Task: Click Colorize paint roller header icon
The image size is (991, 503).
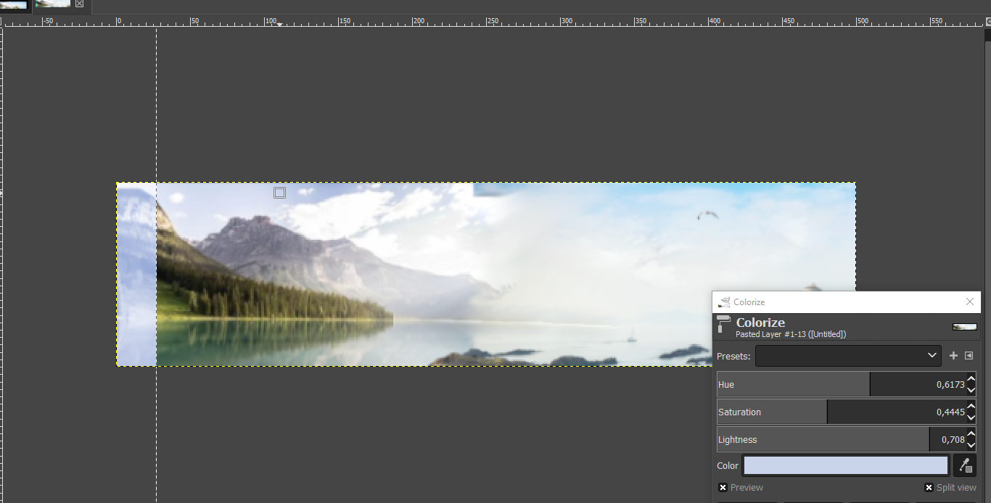Action: tap(723, 325)
